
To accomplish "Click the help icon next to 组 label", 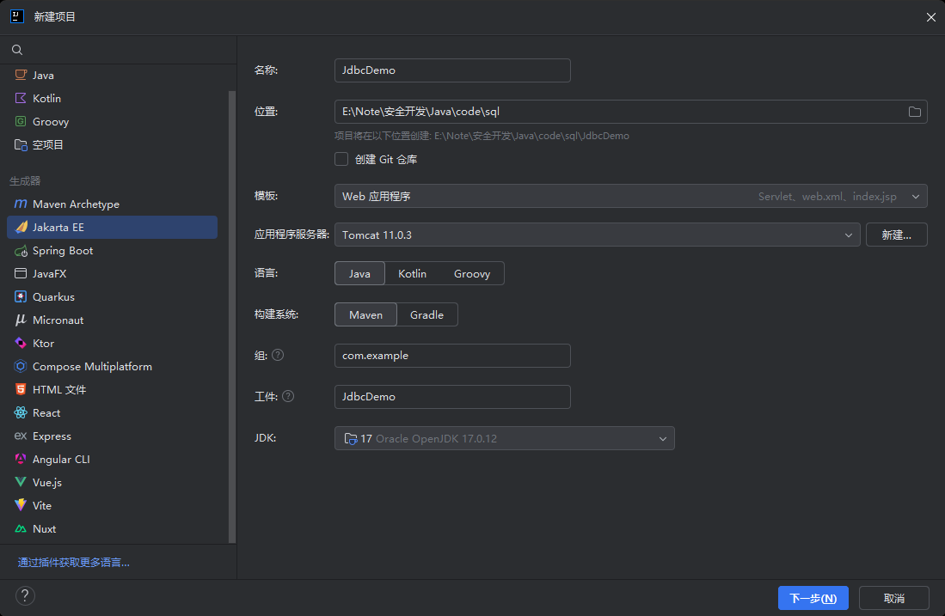I will (278, 356).
